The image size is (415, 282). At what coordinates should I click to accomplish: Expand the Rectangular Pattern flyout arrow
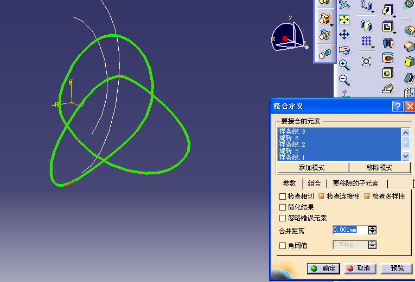pyautogui.click(x=373, y=48)
